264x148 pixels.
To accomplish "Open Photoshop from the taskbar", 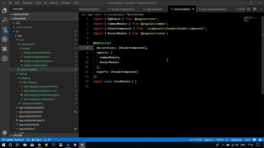I will [54, 145].
